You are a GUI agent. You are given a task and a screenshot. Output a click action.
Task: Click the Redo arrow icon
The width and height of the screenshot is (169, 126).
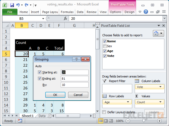[x=27, y=5]
